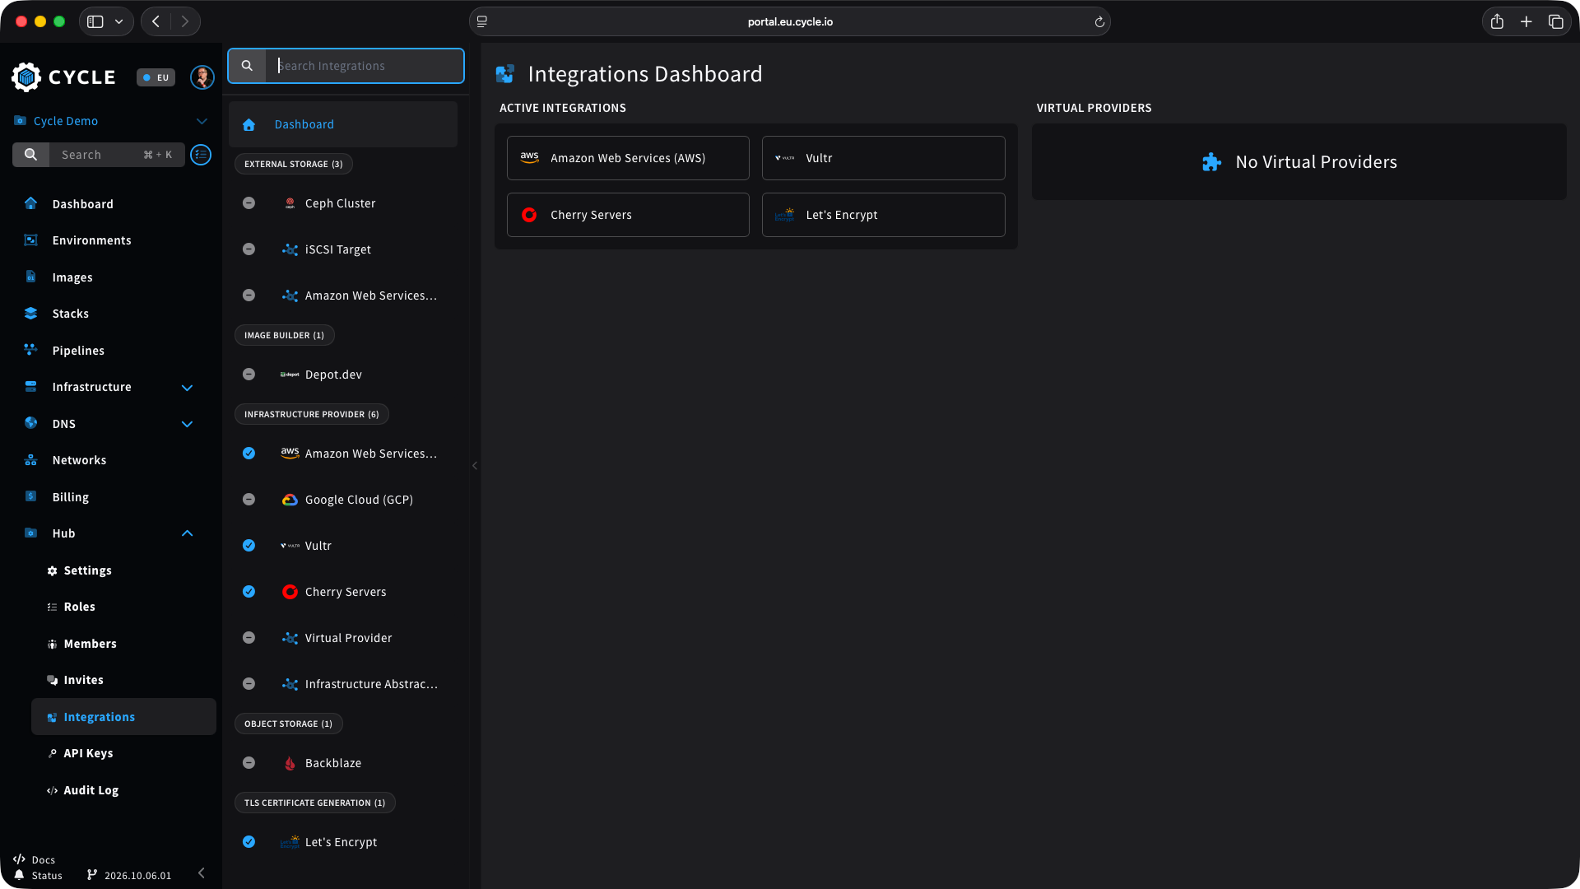1580x889 pixels.
Task: Click the EU region badge
Action: [156, 77]
